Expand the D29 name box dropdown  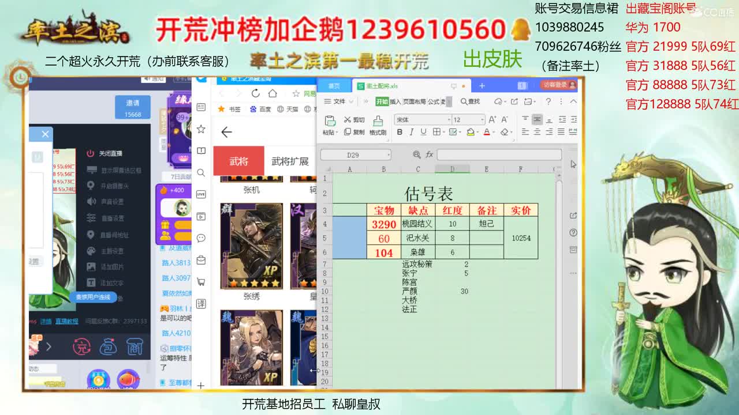point(389,154)
